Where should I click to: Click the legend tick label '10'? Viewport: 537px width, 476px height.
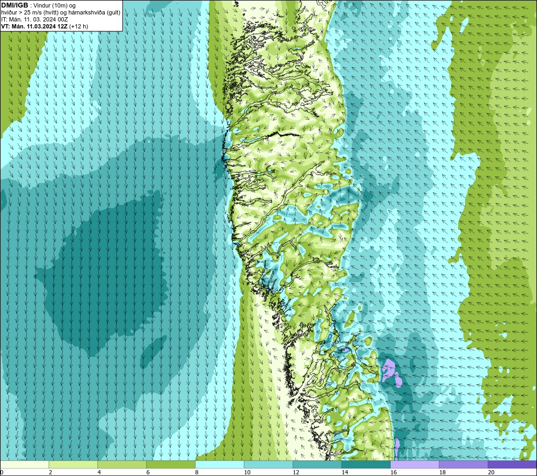coord(247,472)
